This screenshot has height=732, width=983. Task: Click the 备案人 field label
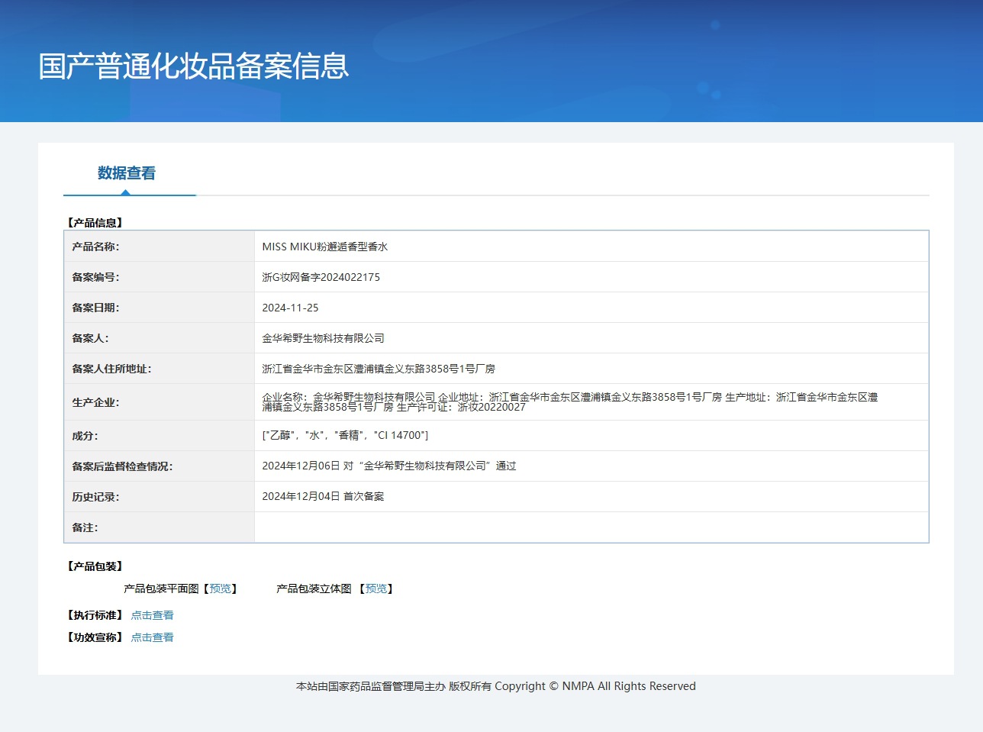(x=90, y=338)
